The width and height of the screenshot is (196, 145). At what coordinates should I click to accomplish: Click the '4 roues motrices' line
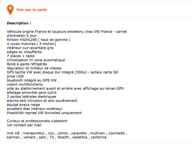(x=31, y=44)
